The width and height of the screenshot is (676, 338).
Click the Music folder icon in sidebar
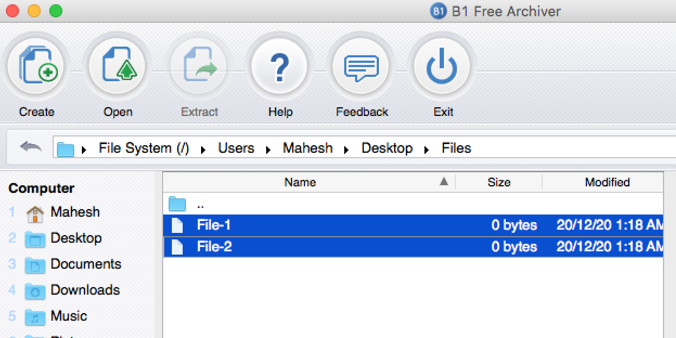35,316
